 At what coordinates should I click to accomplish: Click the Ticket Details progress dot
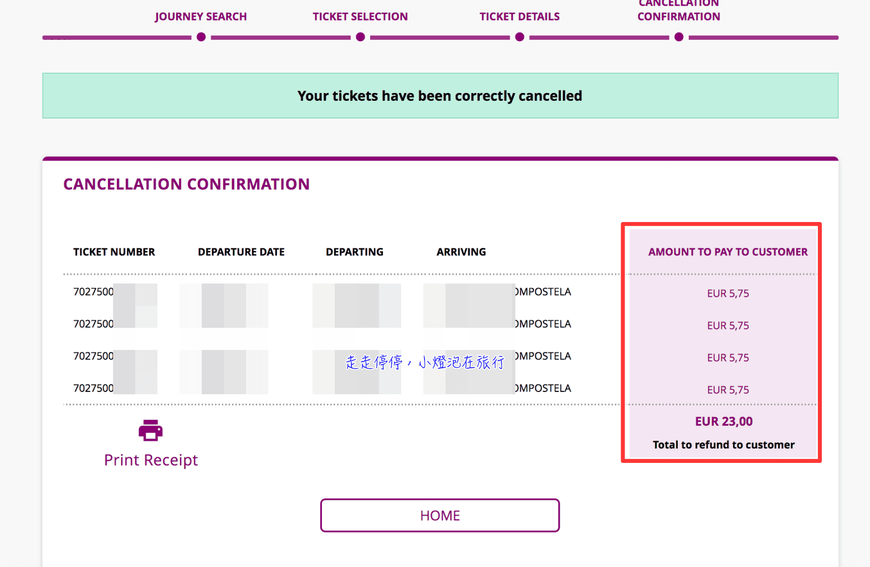point(520,37)
